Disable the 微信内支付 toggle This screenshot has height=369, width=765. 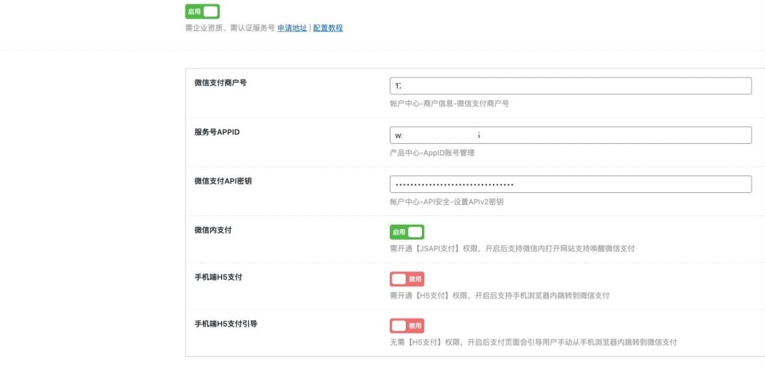point(407,232)
